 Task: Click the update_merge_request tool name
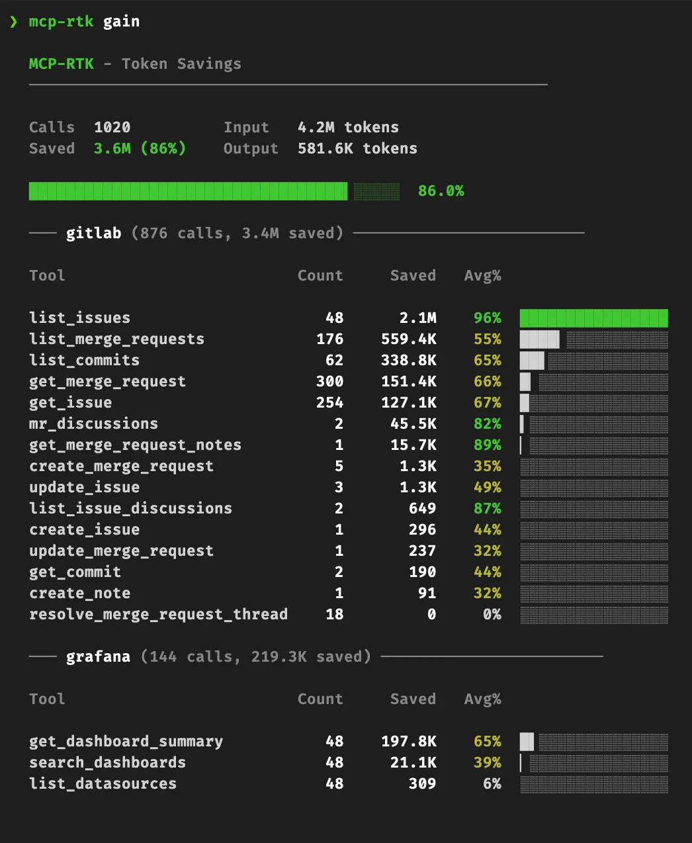121,551
